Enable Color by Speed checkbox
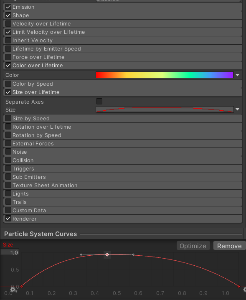Screen dimensions: 246x300 pyautogui.click(x=8, y=84)
